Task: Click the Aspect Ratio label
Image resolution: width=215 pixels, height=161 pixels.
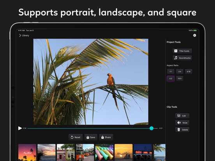Action: tap(173, 65)
